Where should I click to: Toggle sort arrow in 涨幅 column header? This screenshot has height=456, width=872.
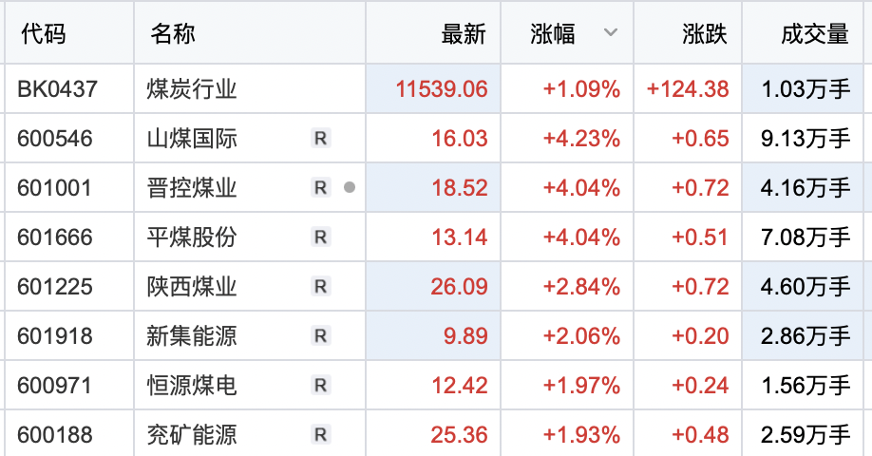point(610,33)
